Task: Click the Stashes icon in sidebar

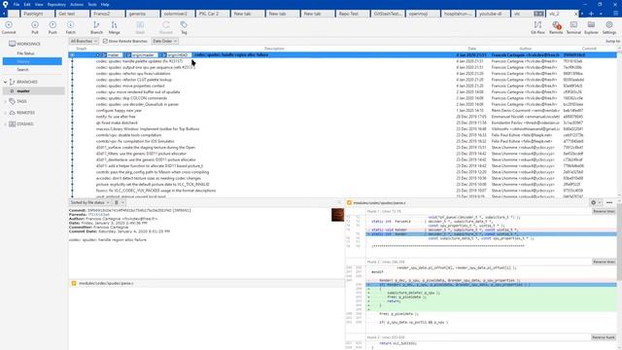Action: coord(12,124)
